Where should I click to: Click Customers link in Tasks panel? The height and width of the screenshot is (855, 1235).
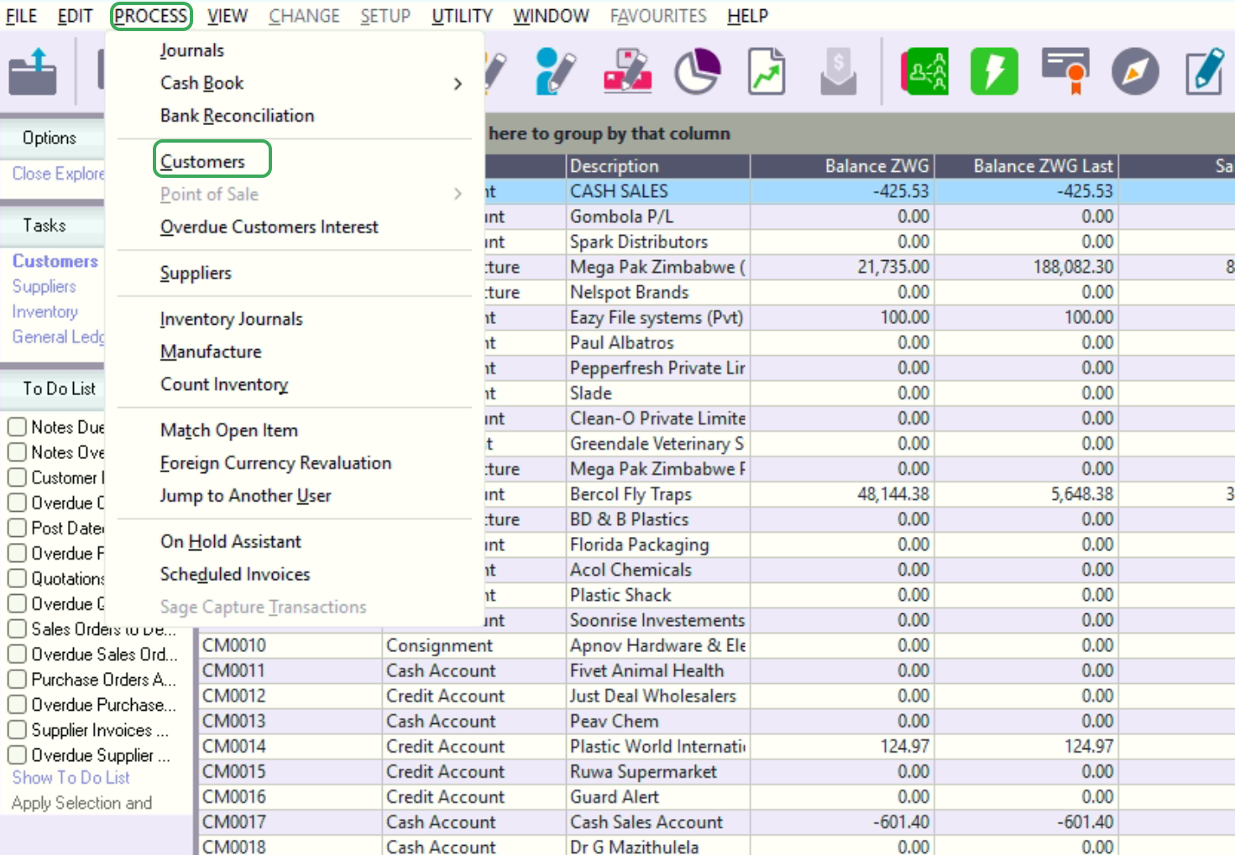click(x=55, y=261)
